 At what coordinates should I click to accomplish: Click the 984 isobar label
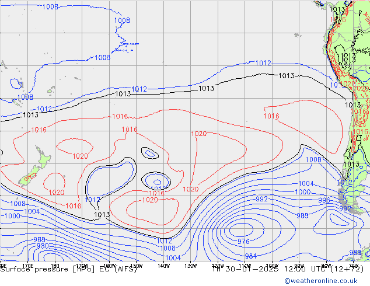[251, 256]
